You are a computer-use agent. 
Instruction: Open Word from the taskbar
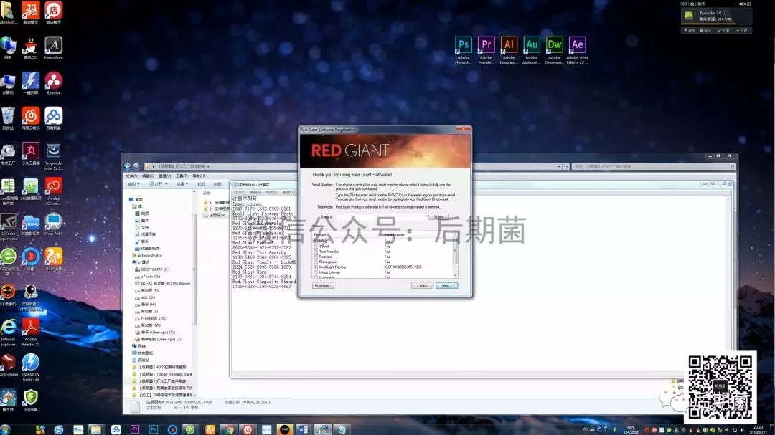[304, 429]
